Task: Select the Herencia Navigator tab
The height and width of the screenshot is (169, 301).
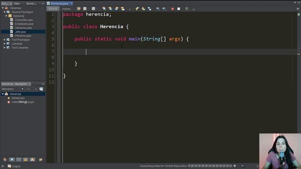Action: (15, 84)
